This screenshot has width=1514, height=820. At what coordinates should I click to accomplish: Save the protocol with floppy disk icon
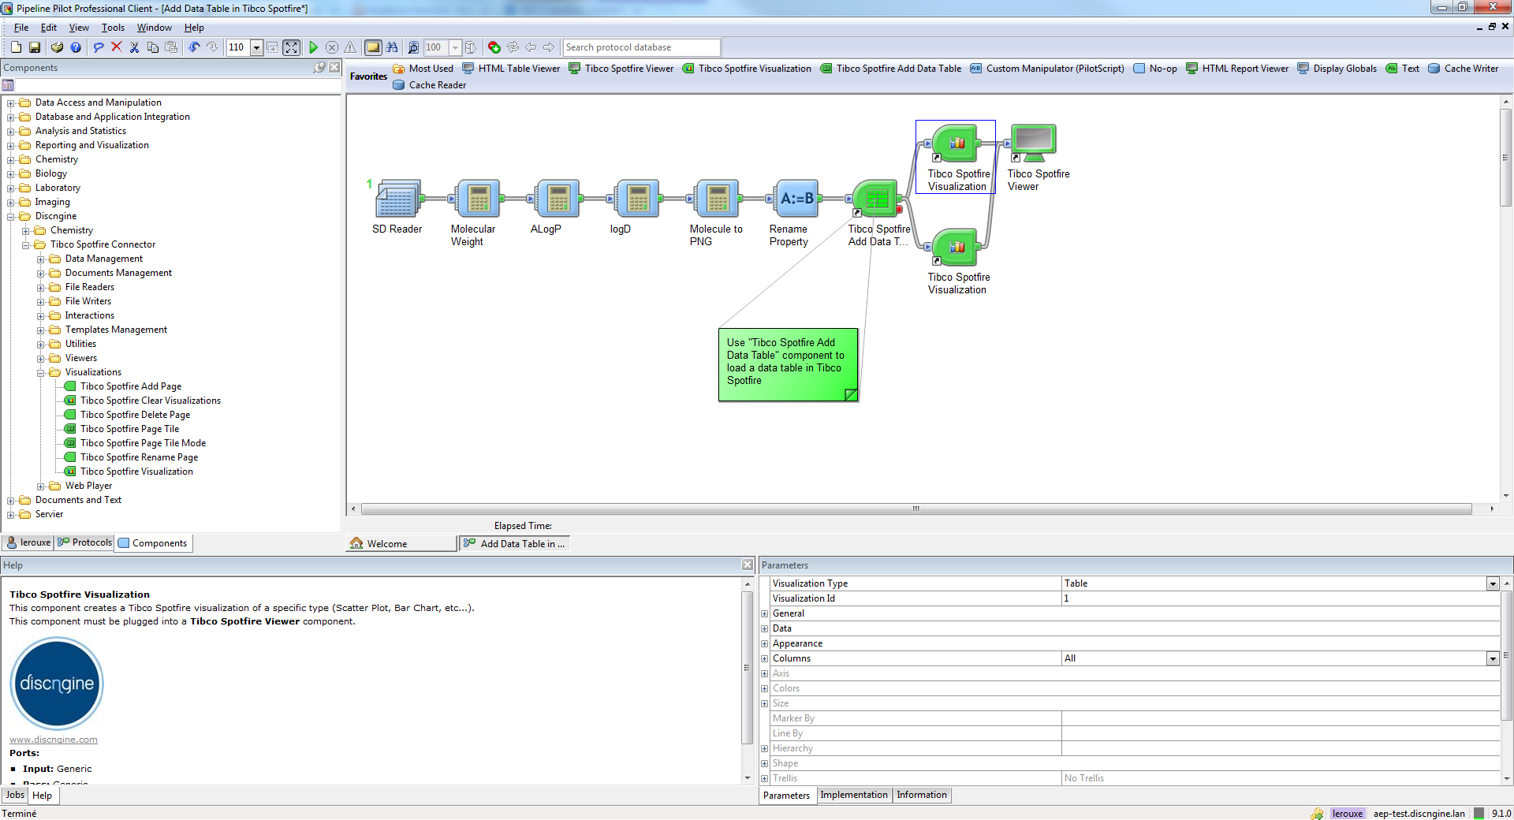35,47
